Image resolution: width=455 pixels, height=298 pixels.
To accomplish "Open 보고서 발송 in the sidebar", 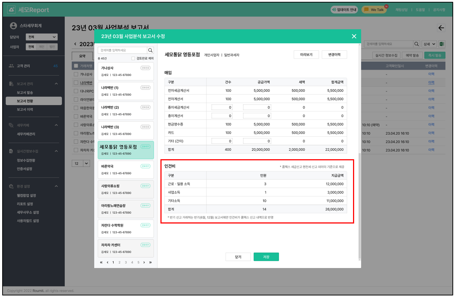I will [25, 92].
